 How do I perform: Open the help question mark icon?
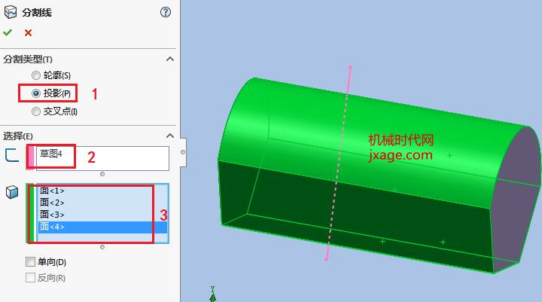(x=166, y=13)
